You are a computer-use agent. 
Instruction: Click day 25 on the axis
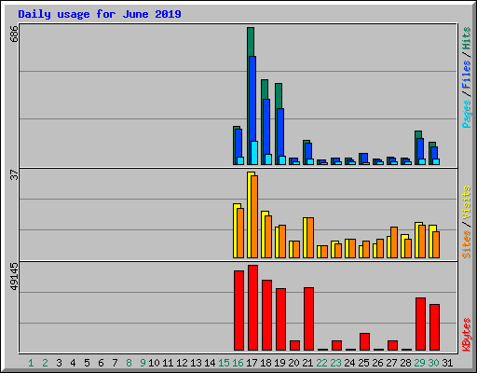coord(363,363)
